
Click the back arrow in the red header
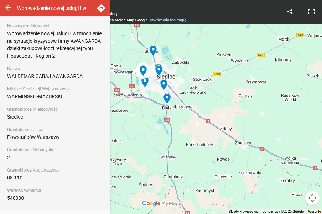point(8,8)
